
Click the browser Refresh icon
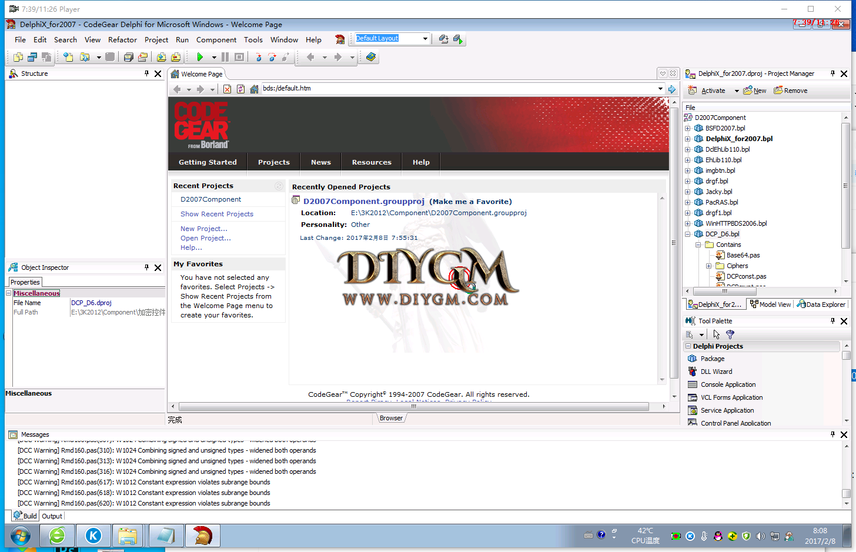coord(240,89)
